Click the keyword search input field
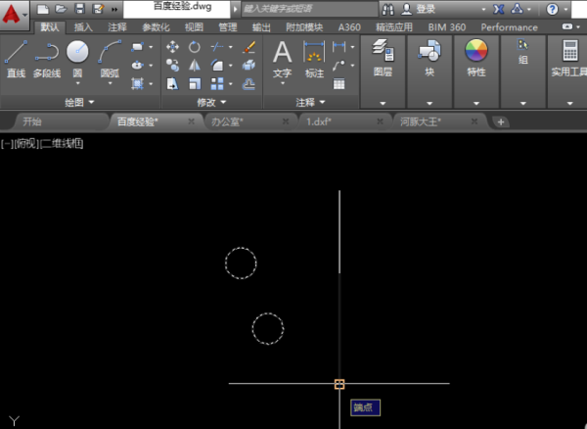 309,9
